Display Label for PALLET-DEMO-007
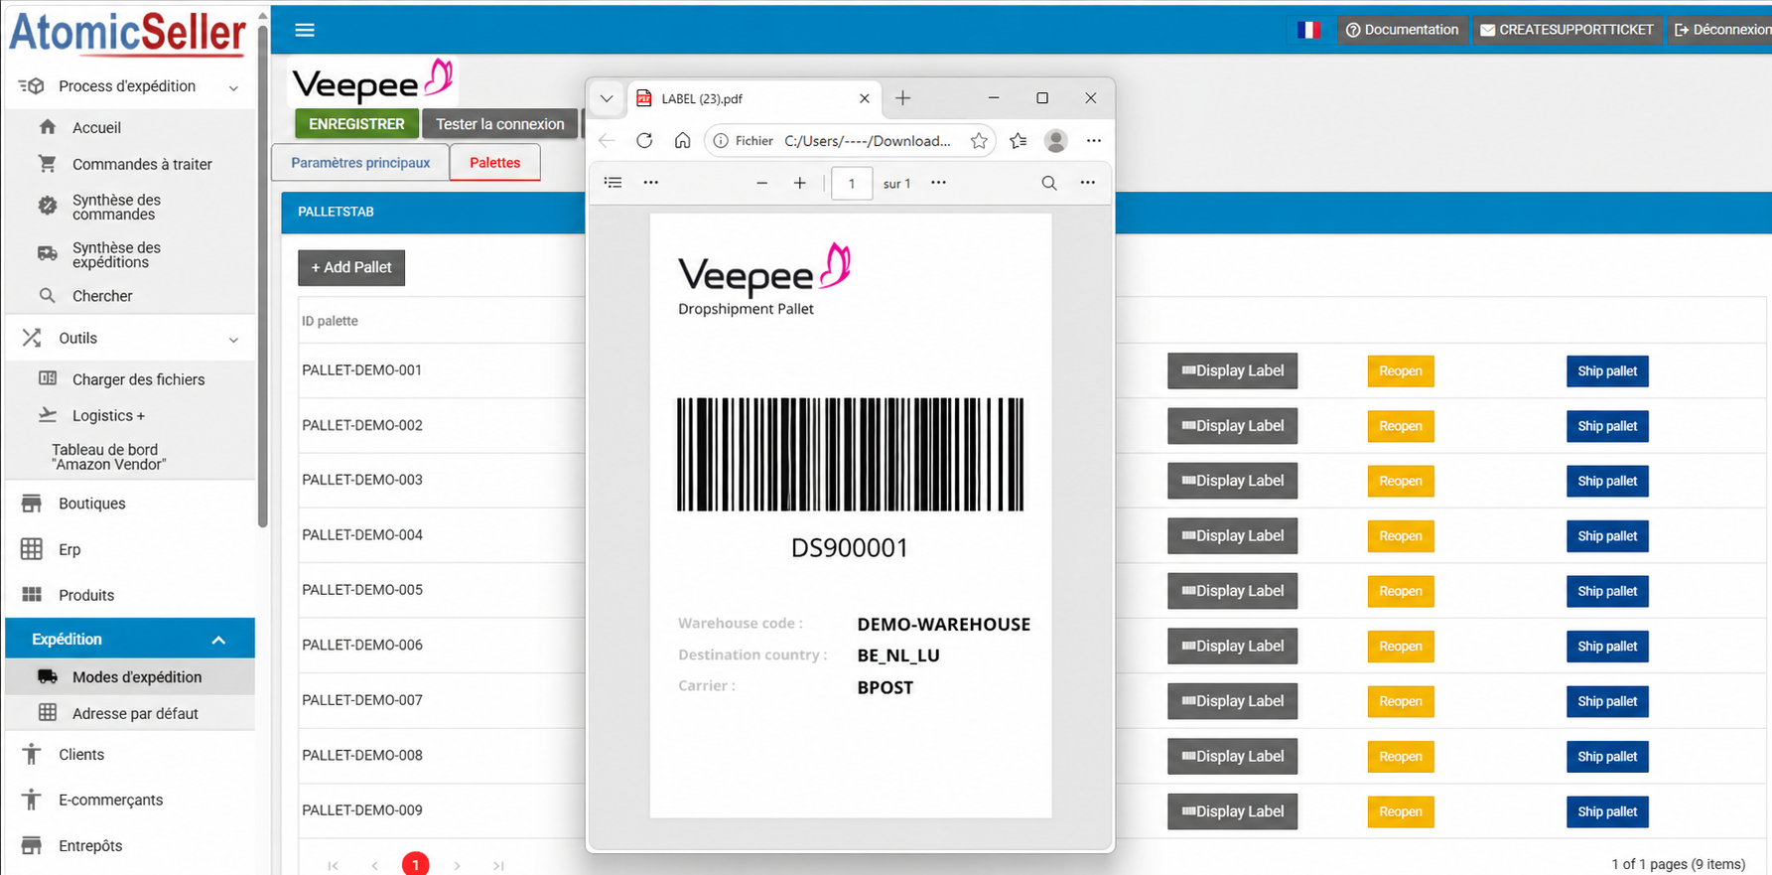 [1232, 701]
